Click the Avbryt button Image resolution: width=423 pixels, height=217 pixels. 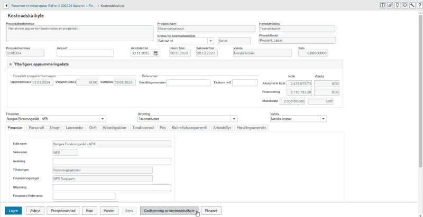point(35,211)
